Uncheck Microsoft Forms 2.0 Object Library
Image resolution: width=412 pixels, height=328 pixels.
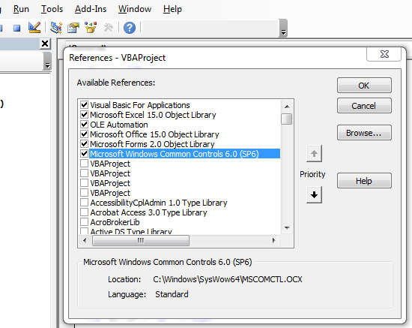(84, 143)
